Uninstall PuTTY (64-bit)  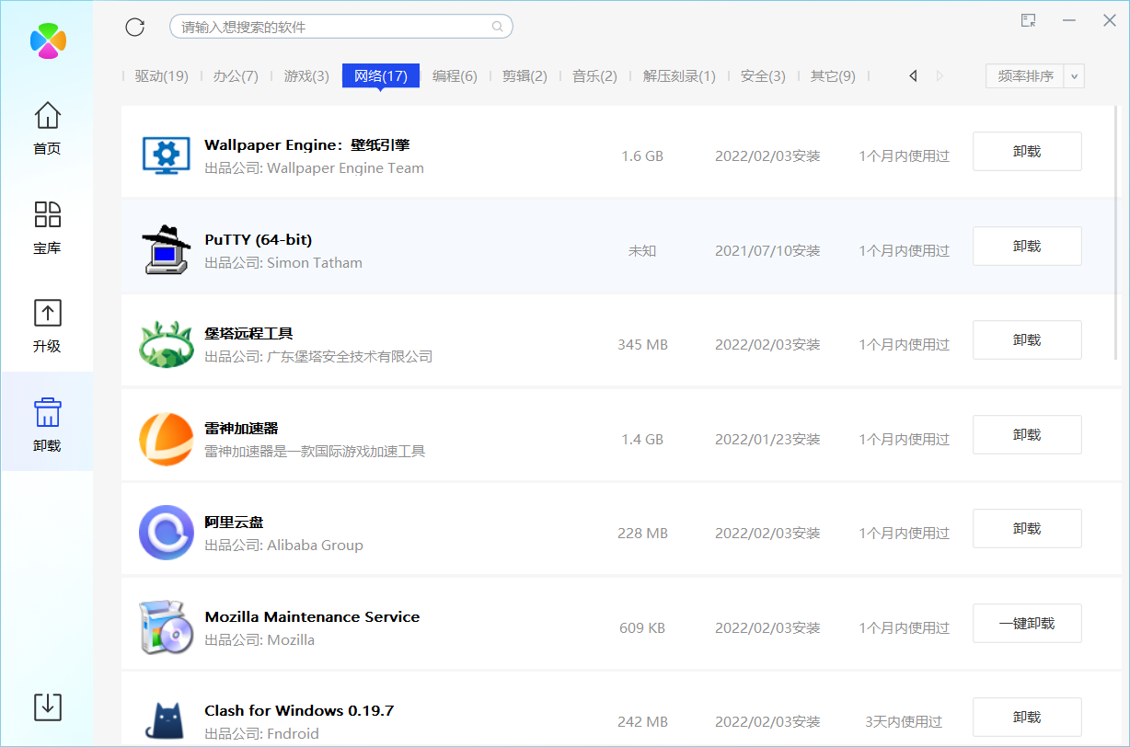pyautogui.click(x=1027, y=246)
